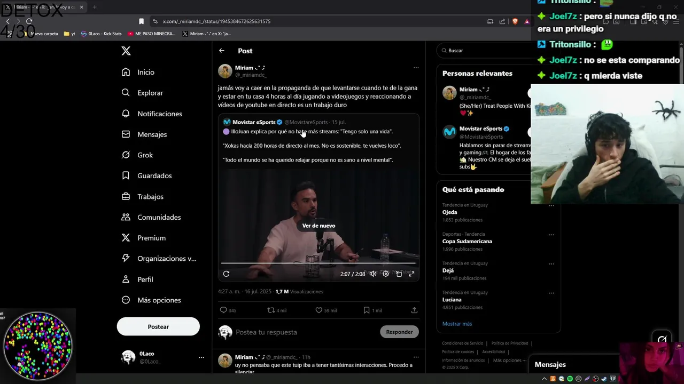The width and height of the screenshot is (684, 384).
Task: Toggle picture-in-picture on the video
Action: click(399, 274)
